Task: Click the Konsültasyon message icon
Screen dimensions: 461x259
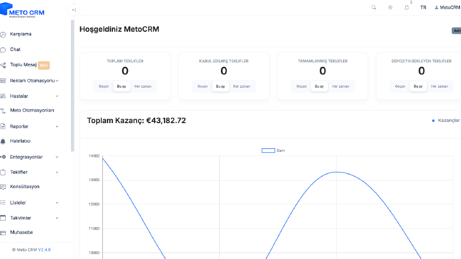Action: click(x=3, y=187)
